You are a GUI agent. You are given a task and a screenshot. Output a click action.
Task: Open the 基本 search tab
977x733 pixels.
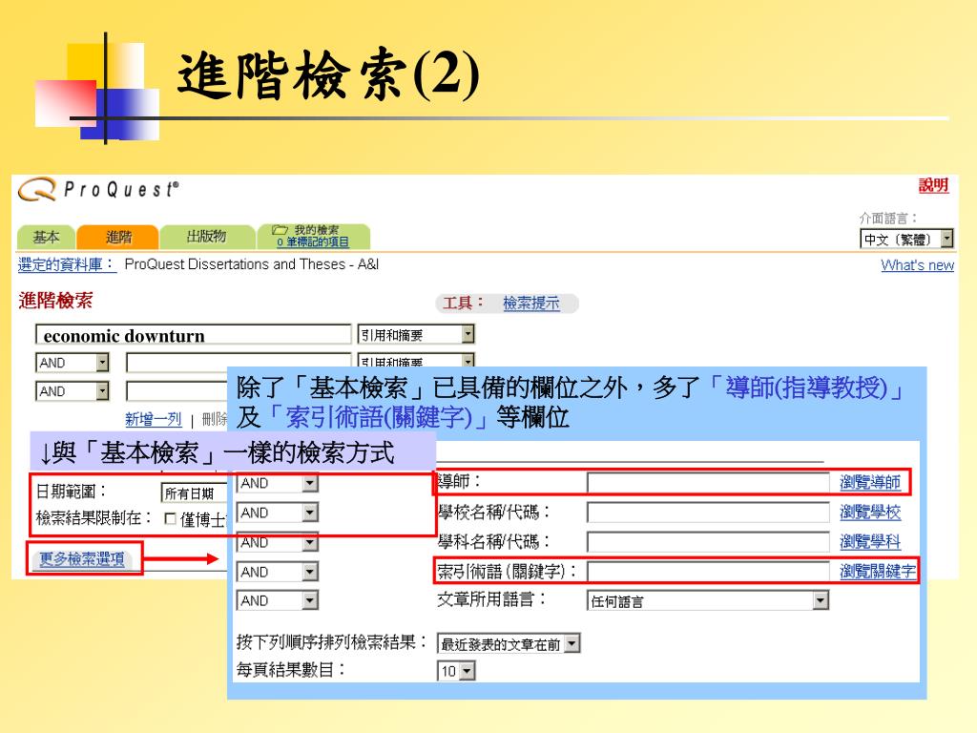(46, 237)
